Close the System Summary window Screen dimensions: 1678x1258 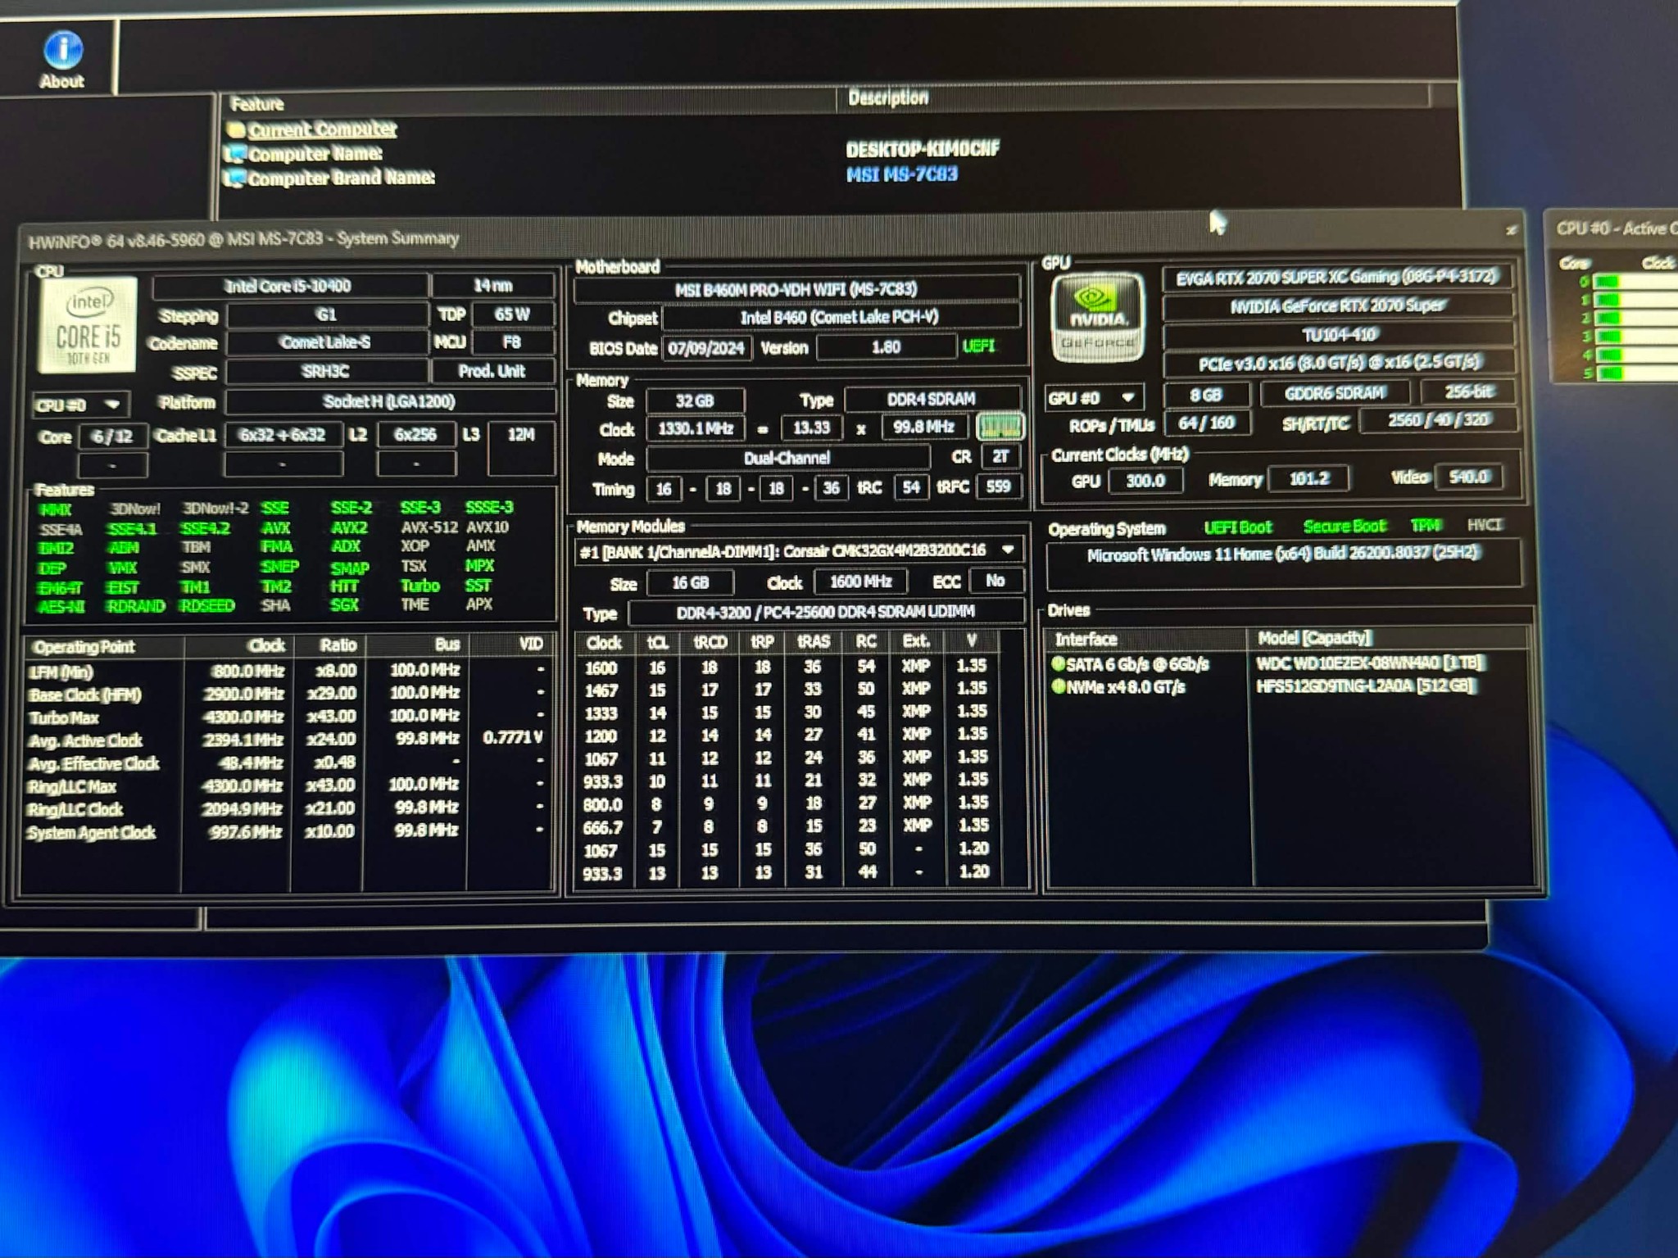[x=1512, y=231]
